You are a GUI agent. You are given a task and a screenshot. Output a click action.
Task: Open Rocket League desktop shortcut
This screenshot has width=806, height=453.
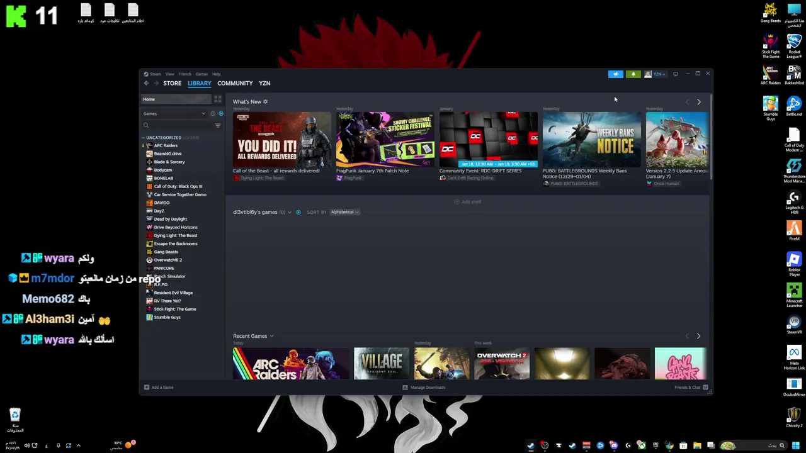[x=794, y=47]
